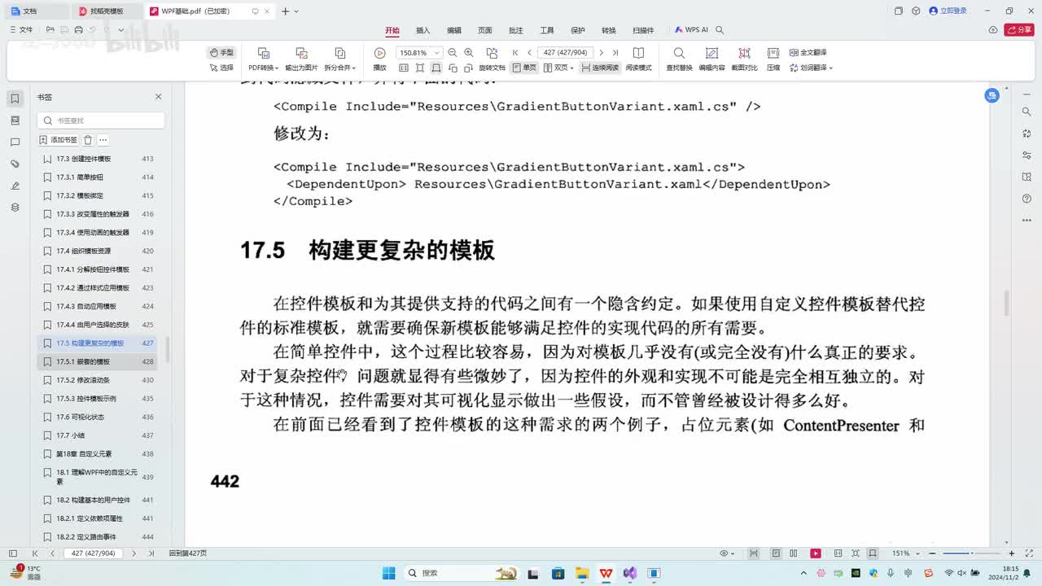Switch to the 找稻壳模板 tab
Viewport: 1042px width, 586px height.
pos(106,11)
